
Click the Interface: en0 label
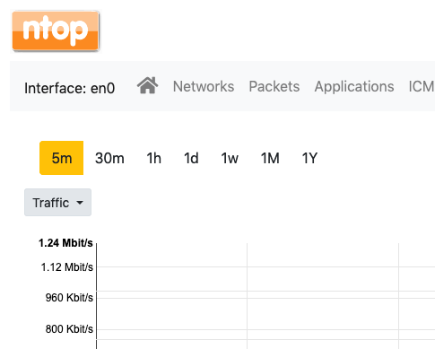[x=70, y=88]
